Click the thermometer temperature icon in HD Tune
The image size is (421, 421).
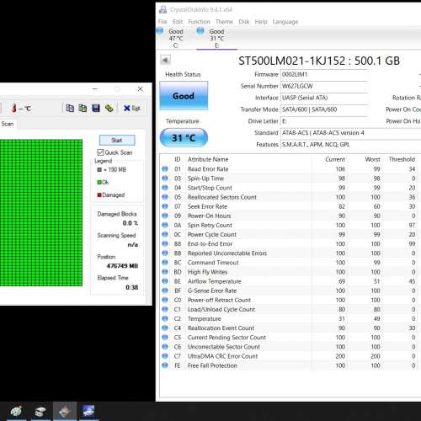14,108
